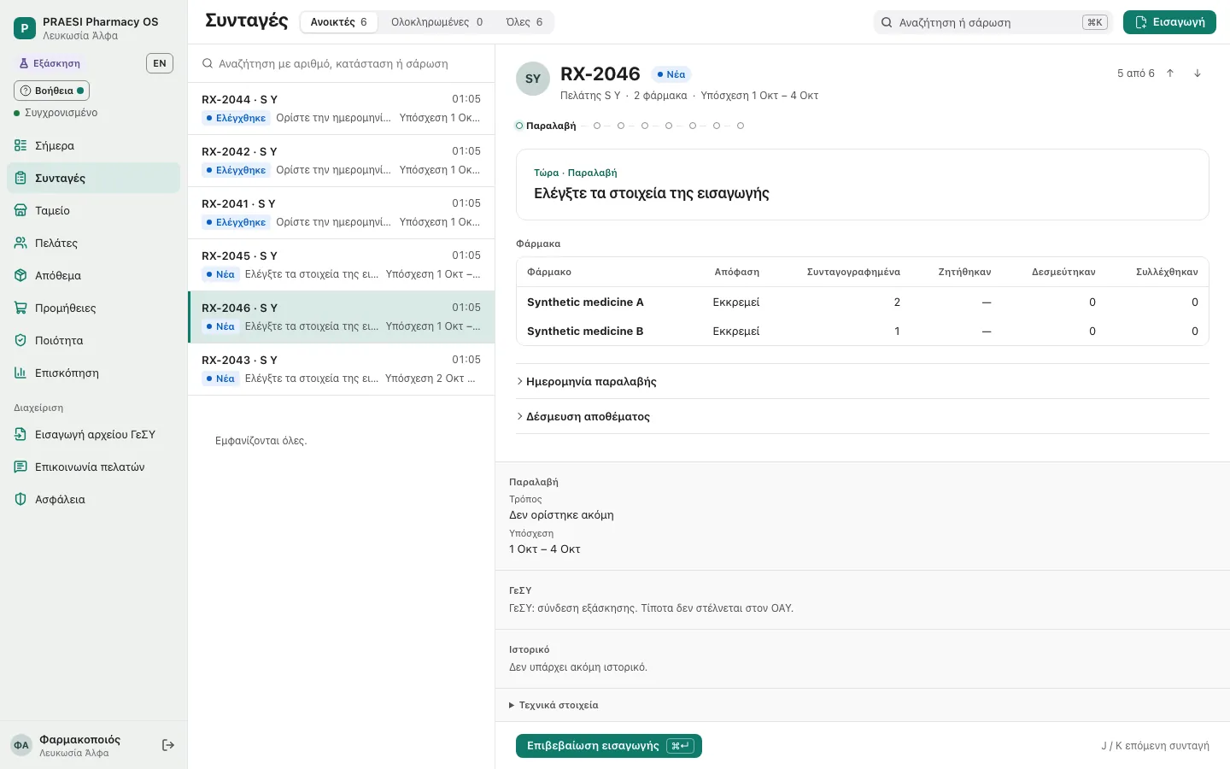Image resolution: width=1230 pixels, height=769 pixels.
Task: Focus list search by number or status
Action: [342, 63]
